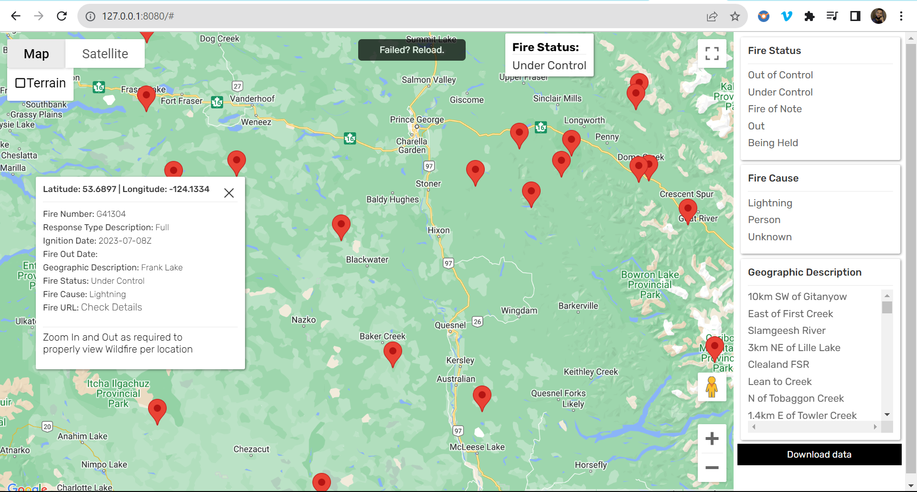
Task: Click fire marker near Crescent Spur
Action: point(688,212)
